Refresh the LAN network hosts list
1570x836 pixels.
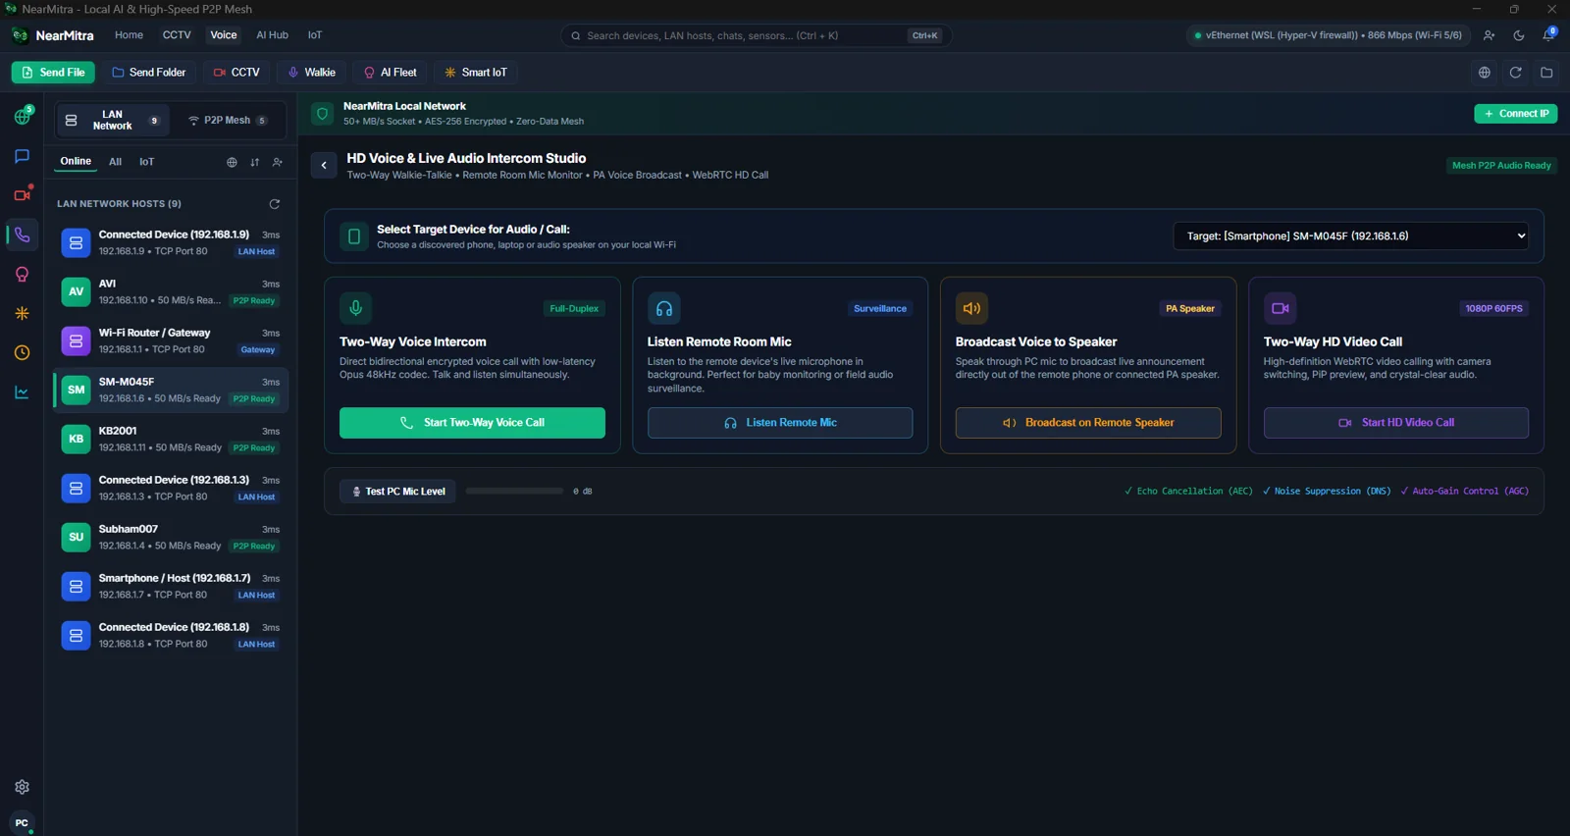pos(275,204)
